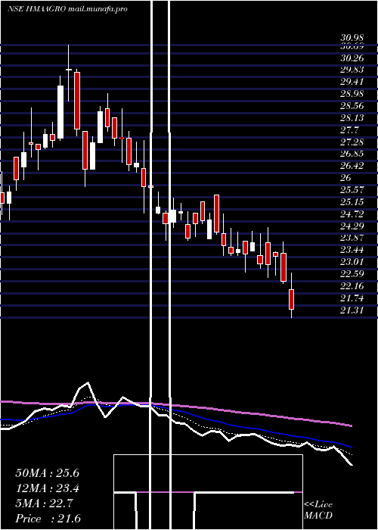Viewport: 378px width, 530px height.
Task: Select the 23.01 price axis label
Action: (352, 262)
